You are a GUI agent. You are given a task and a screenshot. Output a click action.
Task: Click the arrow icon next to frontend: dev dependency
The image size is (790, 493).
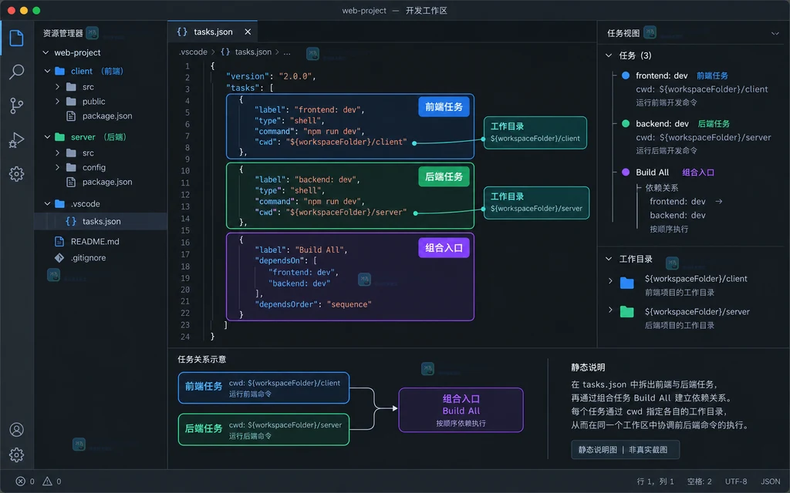tap(719, 201)
